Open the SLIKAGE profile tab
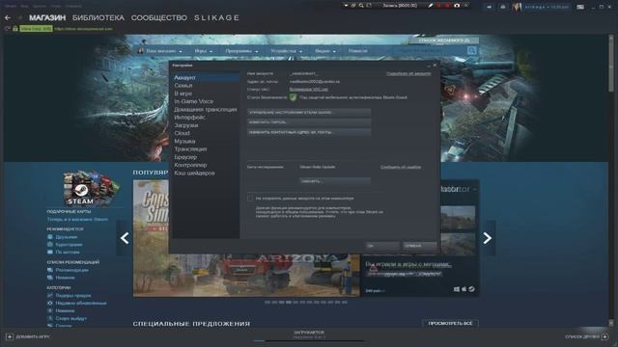The image size is (618, 347). point(216,17)
